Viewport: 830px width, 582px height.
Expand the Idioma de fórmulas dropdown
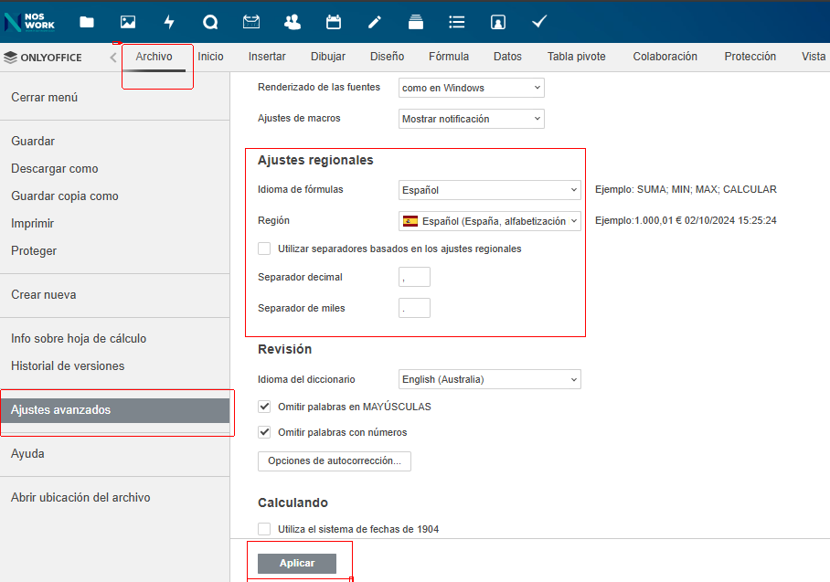point(490,190)
